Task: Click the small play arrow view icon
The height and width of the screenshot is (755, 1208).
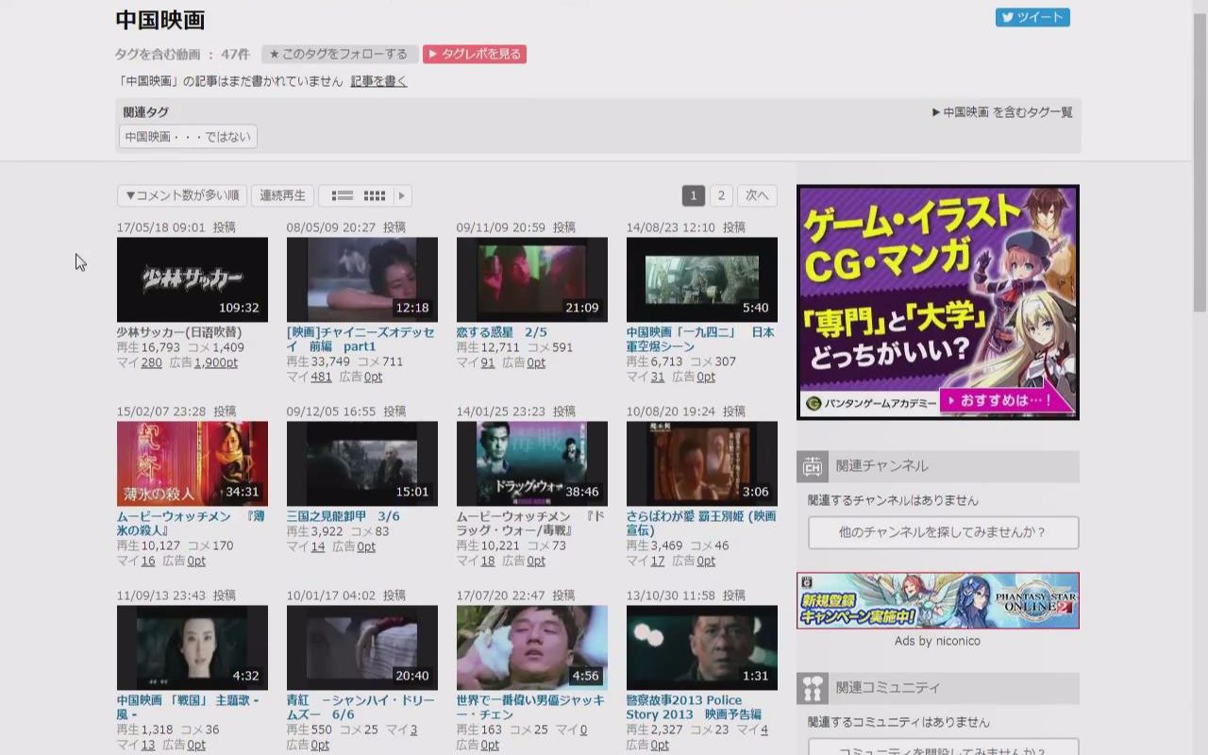Action: tap(402, 195)
